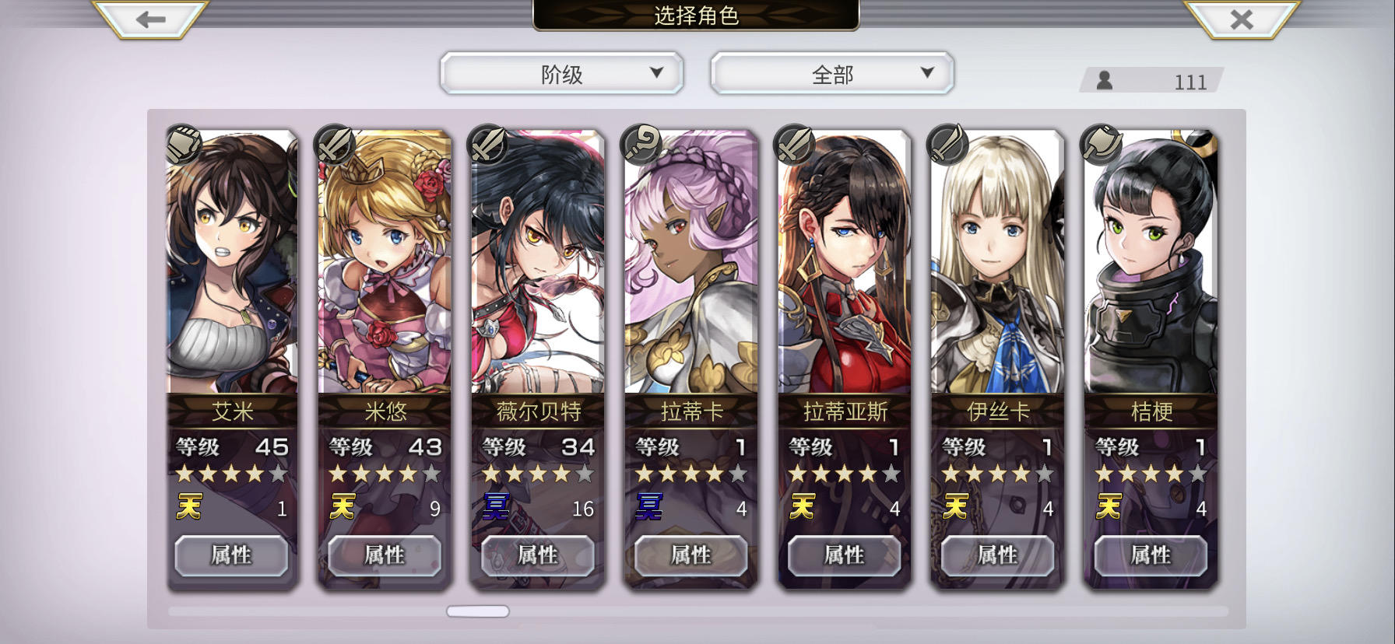This screenshot has height=644, width=1395.
Task: Select character portrait of 米悠
Action: (x=385, y=262)
